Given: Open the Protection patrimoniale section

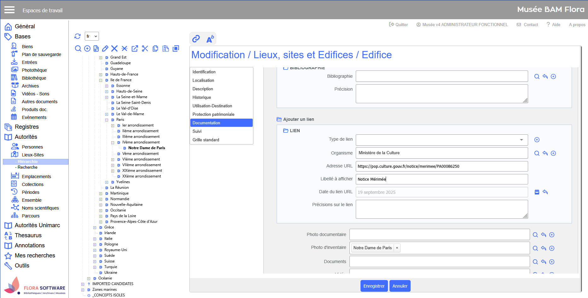Looking at the screenshot, I should coord(213,115).
